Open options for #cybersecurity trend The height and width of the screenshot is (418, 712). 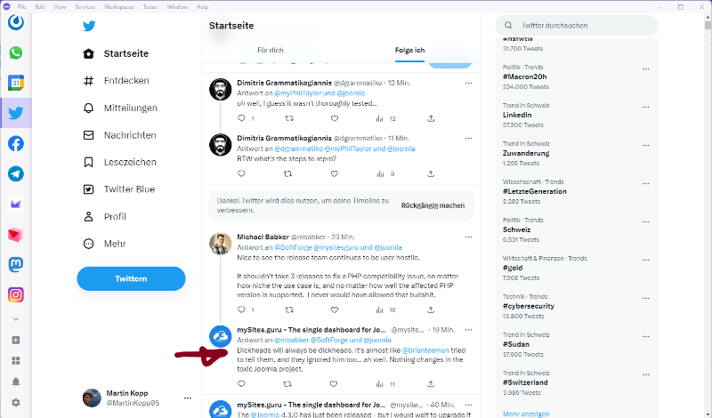[646, 299]
